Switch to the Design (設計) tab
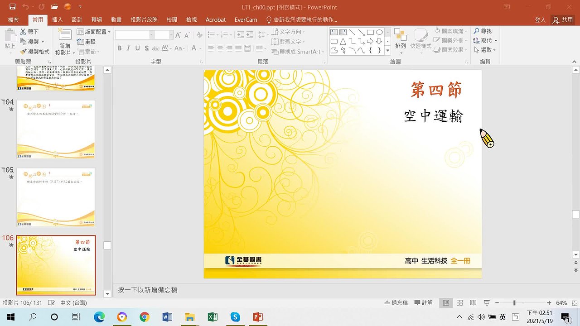Screen dimensions: 580x326 pos(77,20)
